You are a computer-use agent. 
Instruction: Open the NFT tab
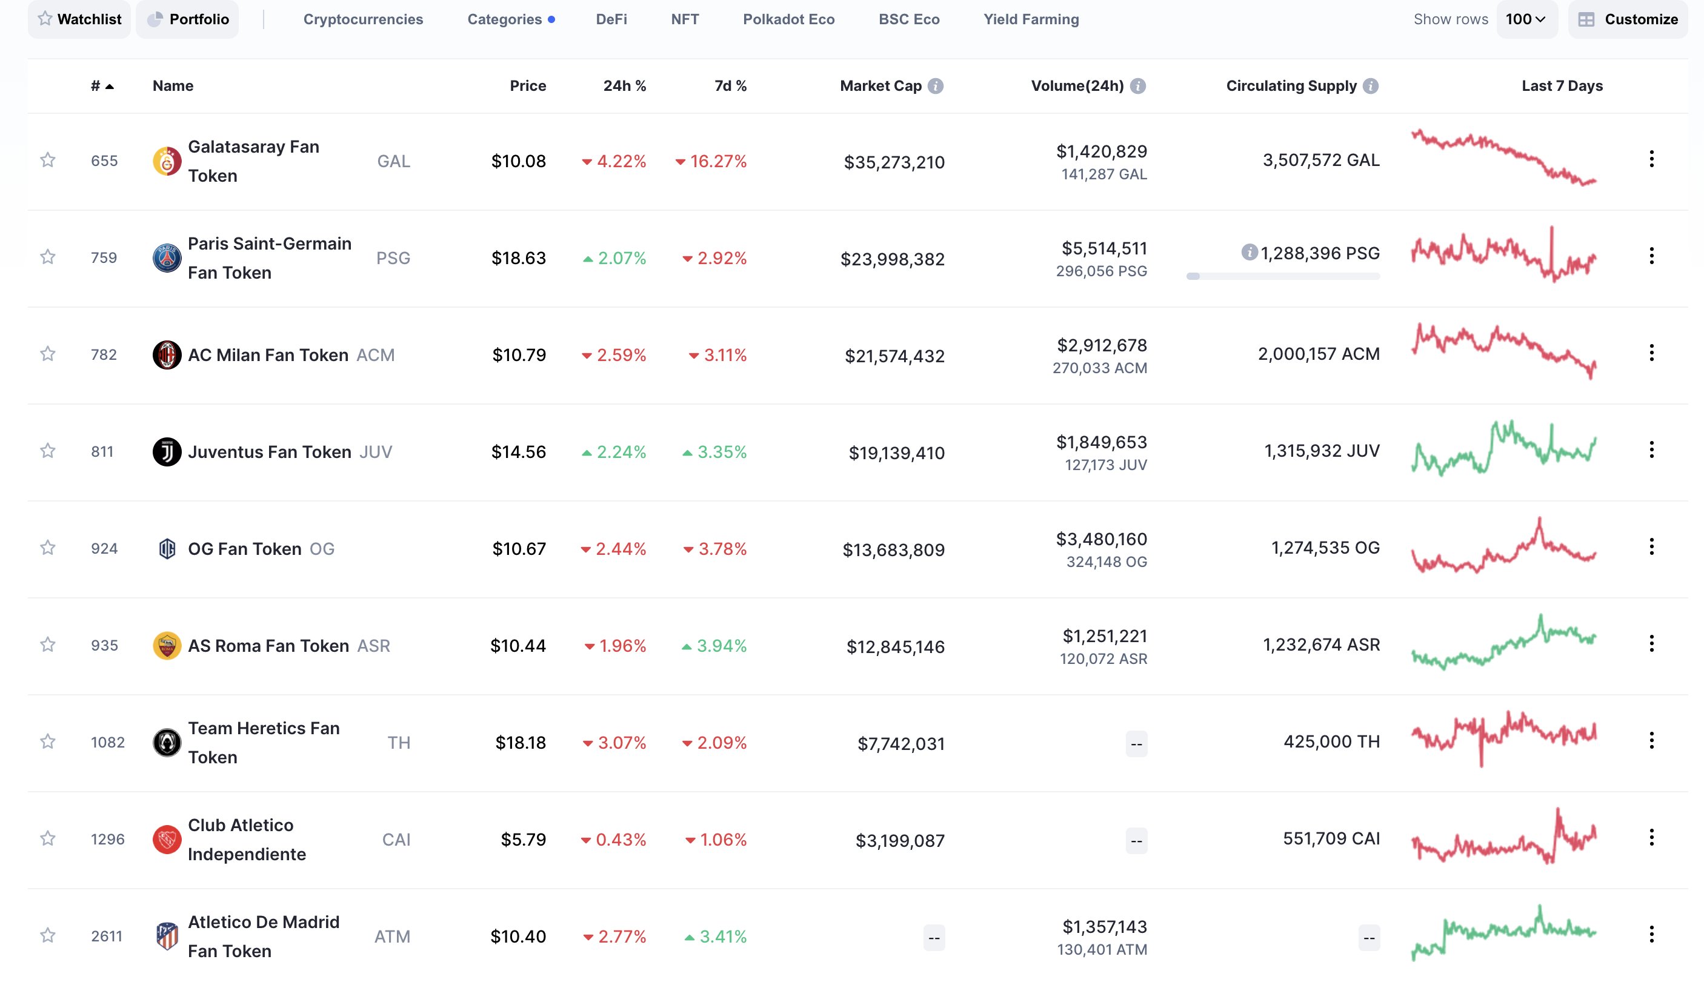685,19
